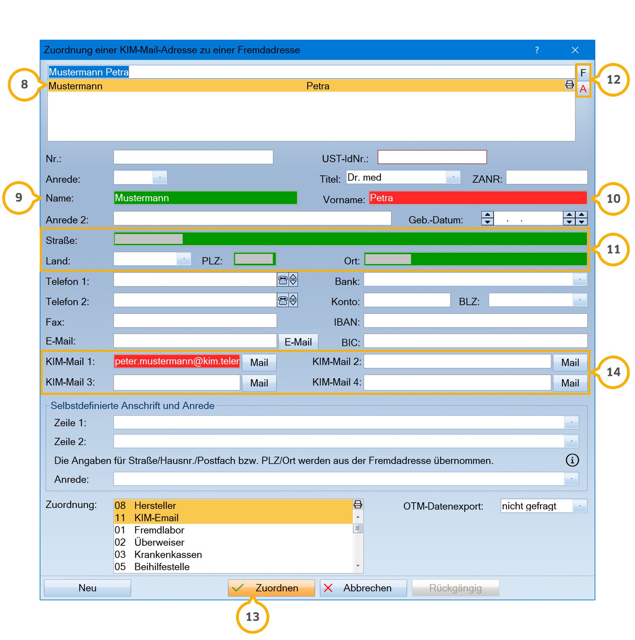Select 05 Beihilfestelle in Zuordnung list

coord(233,567)
